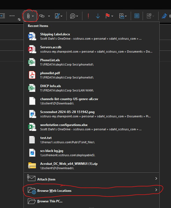Click the zip folder icon beside Acrobat zip
The height and width of the screenshot is (208, 171).
pyautogui.click(x=32, y=166)
